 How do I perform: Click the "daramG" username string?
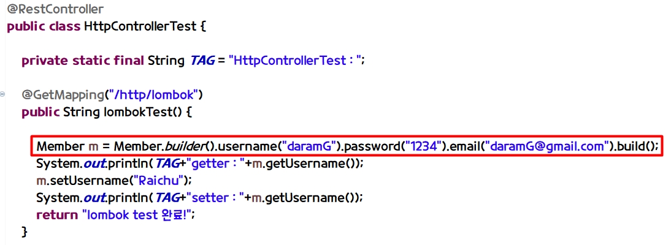pos(308,146)
